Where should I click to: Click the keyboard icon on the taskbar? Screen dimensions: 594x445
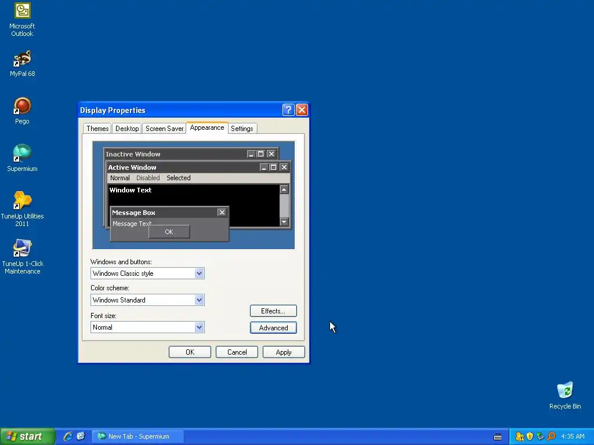[498, 437]
